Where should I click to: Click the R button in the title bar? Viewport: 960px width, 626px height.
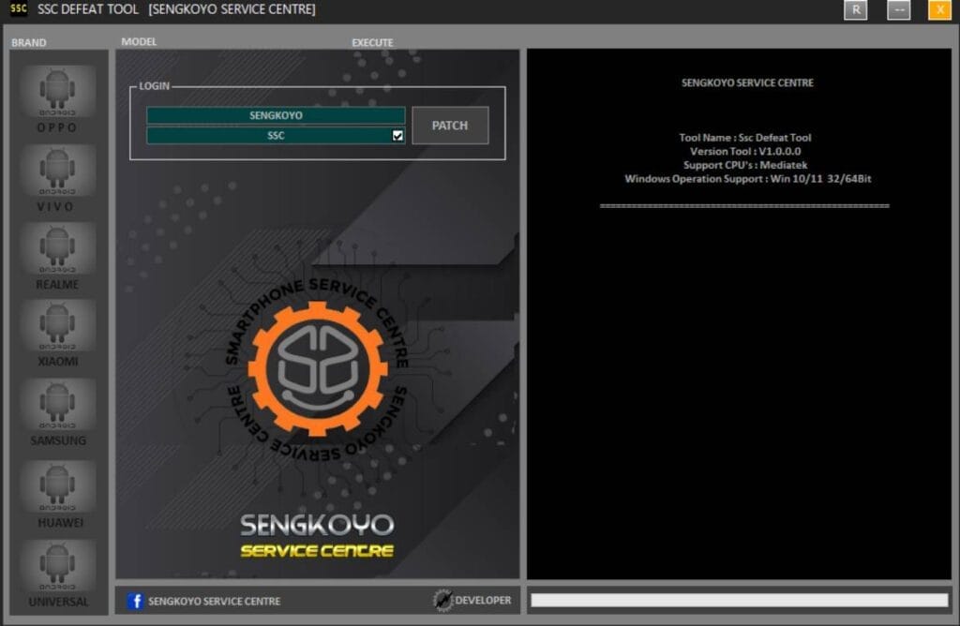pyautogui.click(x=854, y=10)
